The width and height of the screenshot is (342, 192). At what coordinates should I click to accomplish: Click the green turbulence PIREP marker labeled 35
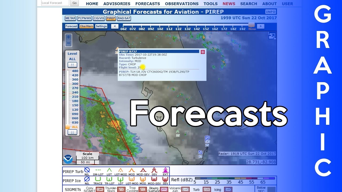coord(178,131)
